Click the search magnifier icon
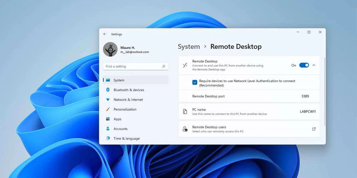 (164, 66)
